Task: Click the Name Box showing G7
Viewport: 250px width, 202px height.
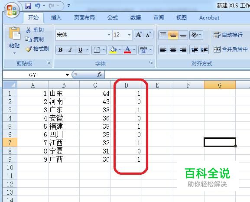Action: pos(32,75)
